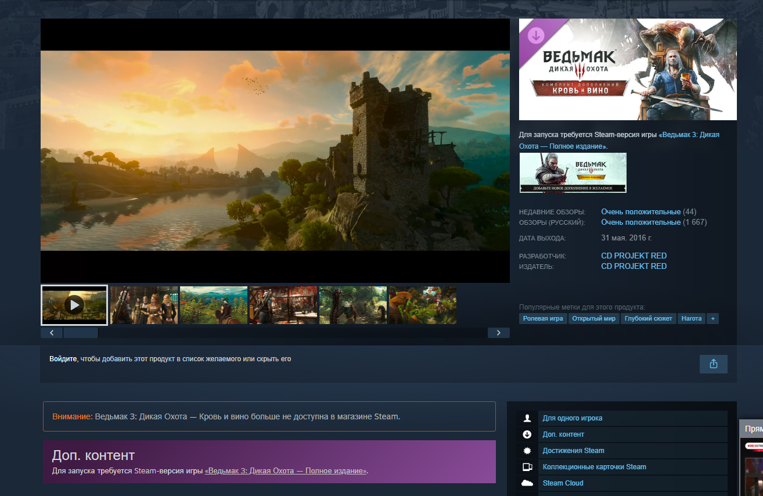Open the 'Достижения Steam' feature link

(573, 451)
